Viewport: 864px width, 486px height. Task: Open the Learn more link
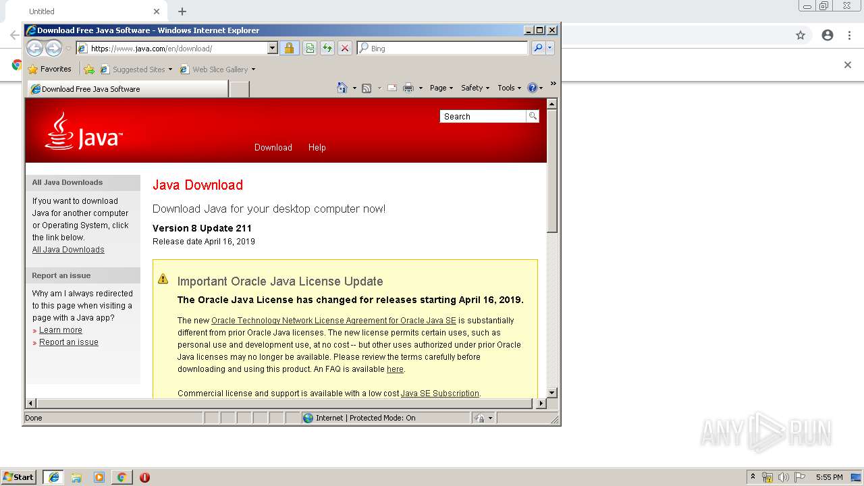pos(61,330)
